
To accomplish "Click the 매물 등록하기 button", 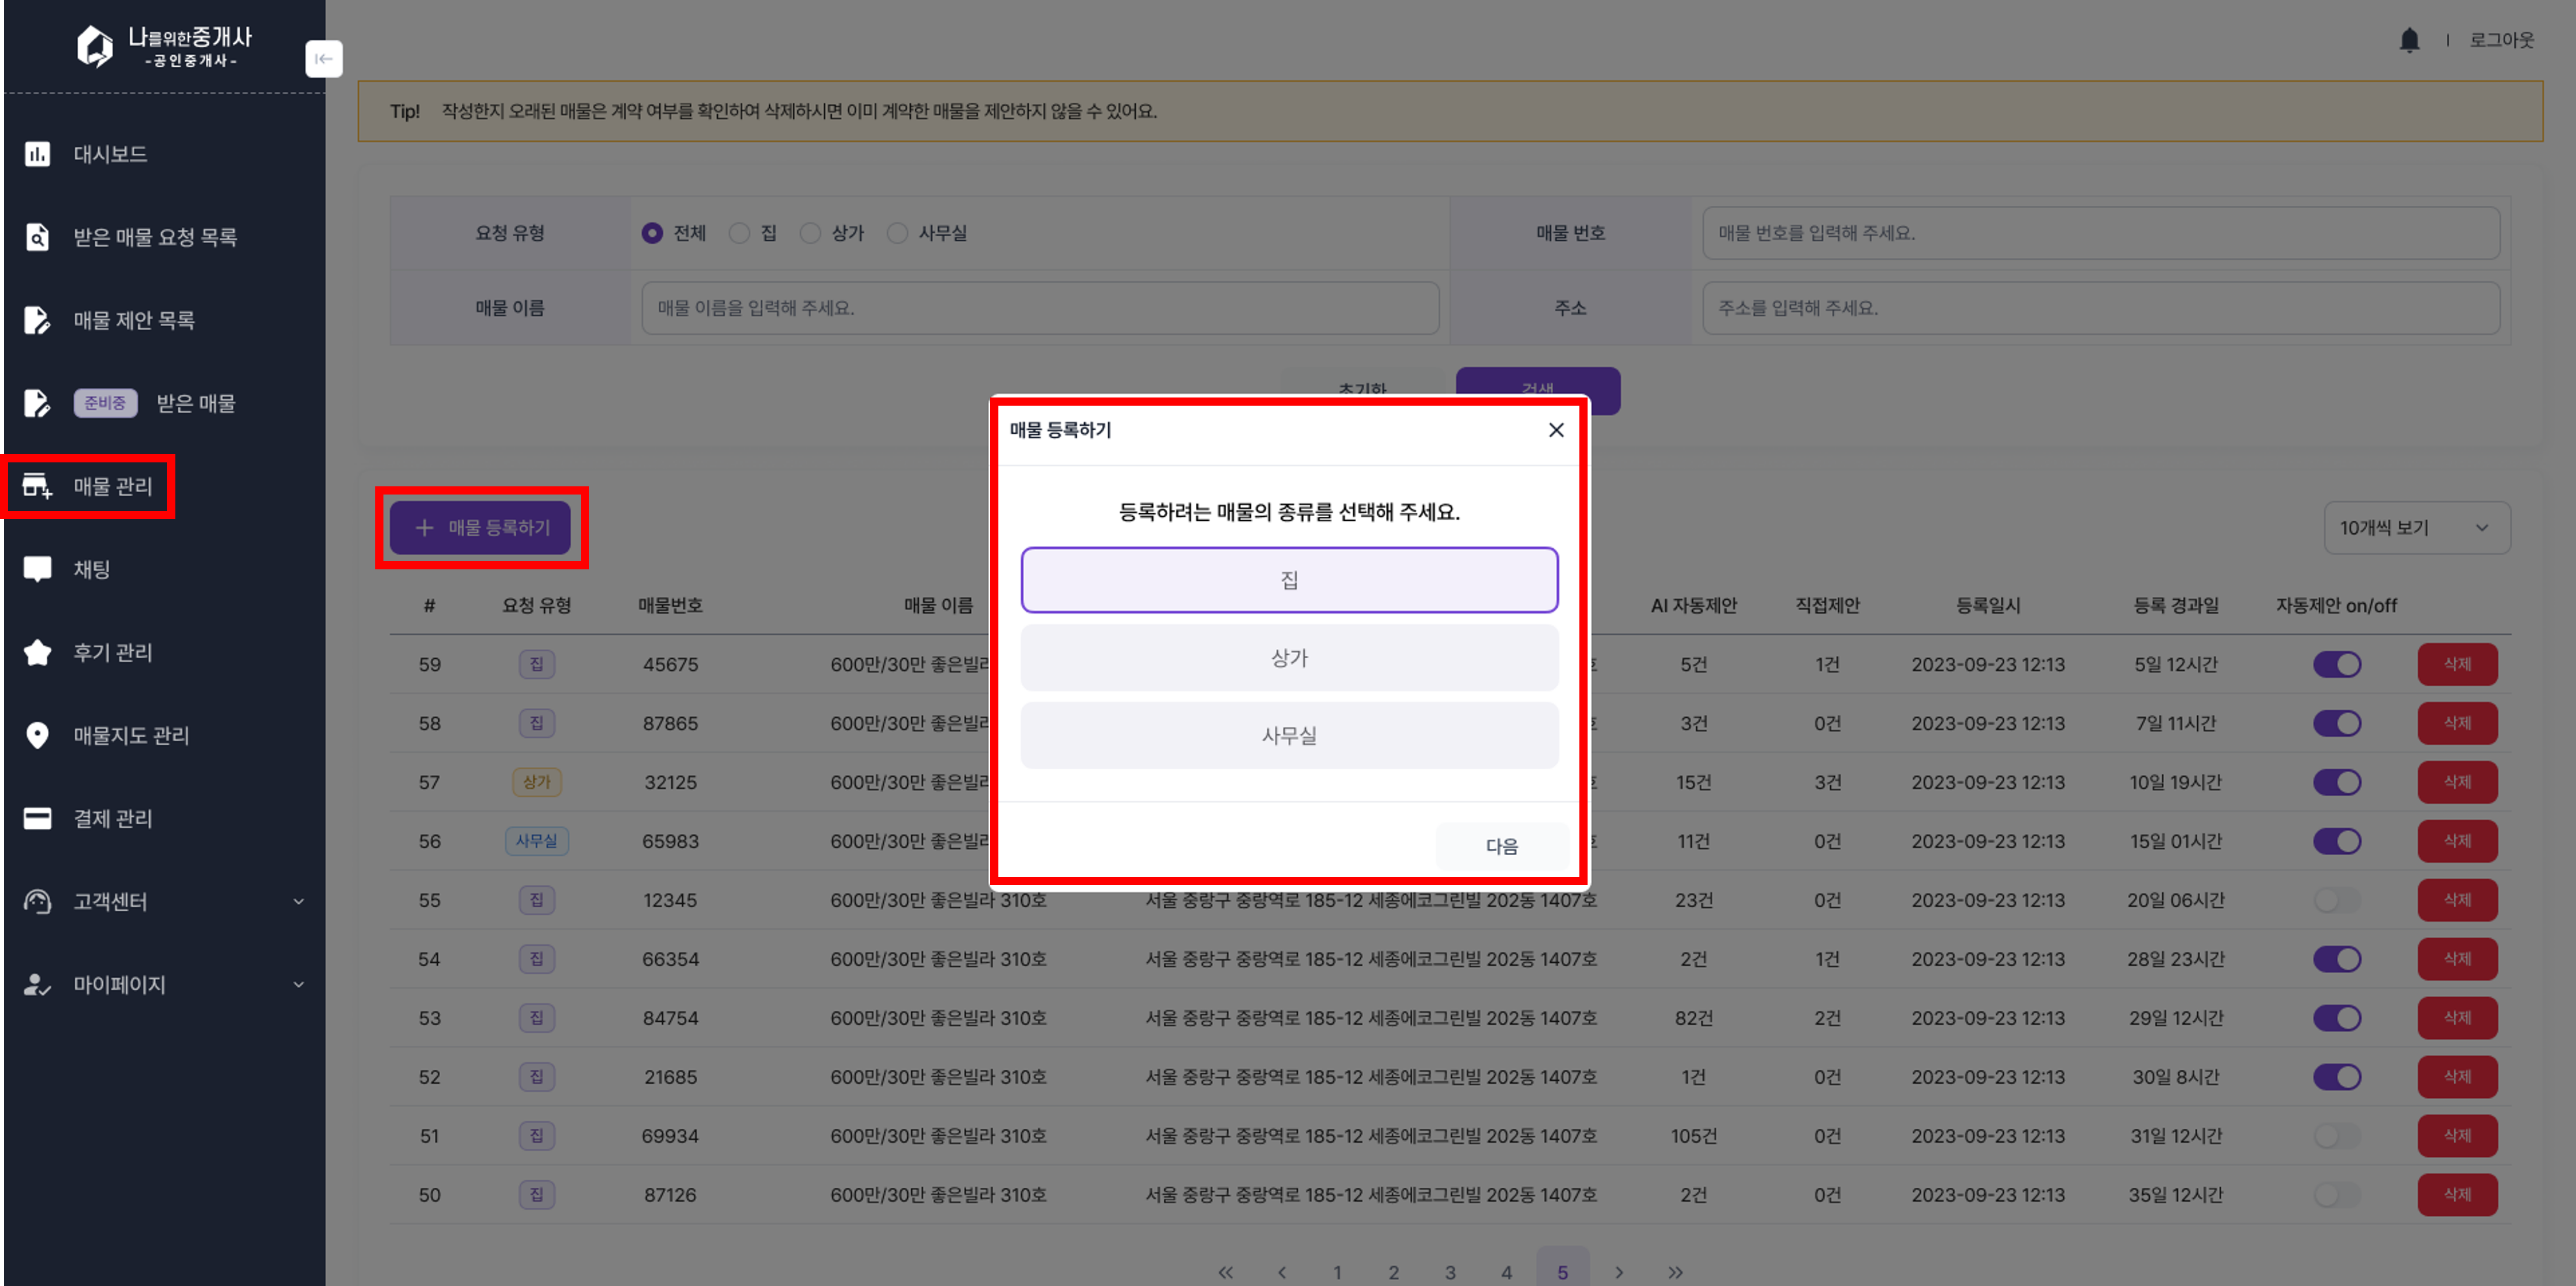I will point(480,527).
